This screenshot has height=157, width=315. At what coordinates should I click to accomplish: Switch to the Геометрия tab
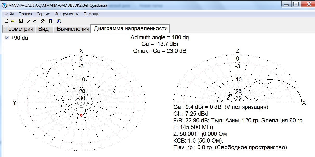[x=19, y=29]
